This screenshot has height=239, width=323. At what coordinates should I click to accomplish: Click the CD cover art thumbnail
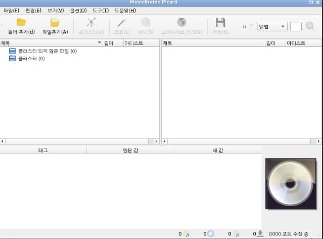291,184
